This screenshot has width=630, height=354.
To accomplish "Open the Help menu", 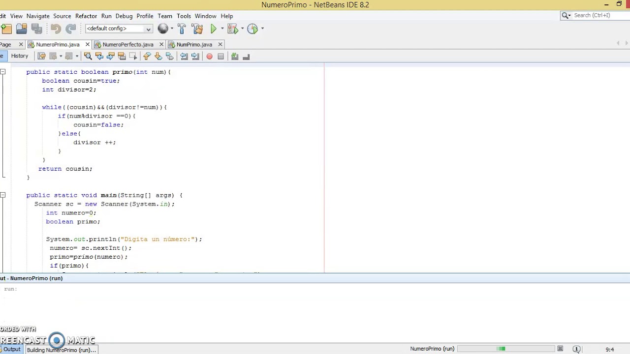I will click(x=227, y=16).
